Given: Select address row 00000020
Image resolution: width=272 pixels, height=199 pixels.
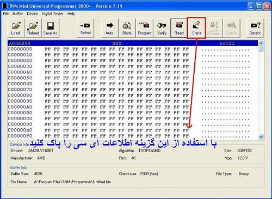Looking at the screenshot, I should coord(133,61).
